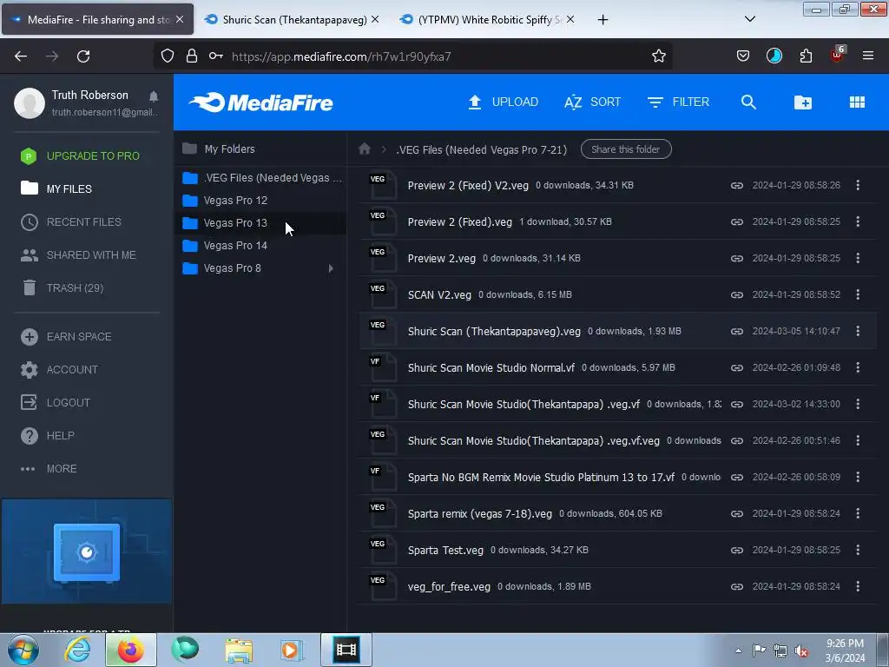889x667 pixels.
Task: Open Shared With Me
Action: pyautogui.click(x=78, y=255)
